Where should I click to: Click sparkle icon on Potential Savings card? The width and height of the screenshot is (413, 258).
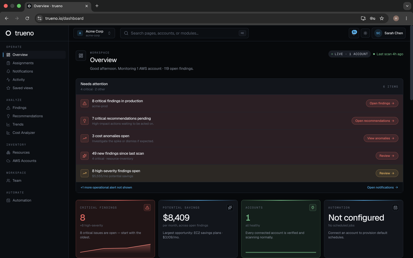click(230, 208)
